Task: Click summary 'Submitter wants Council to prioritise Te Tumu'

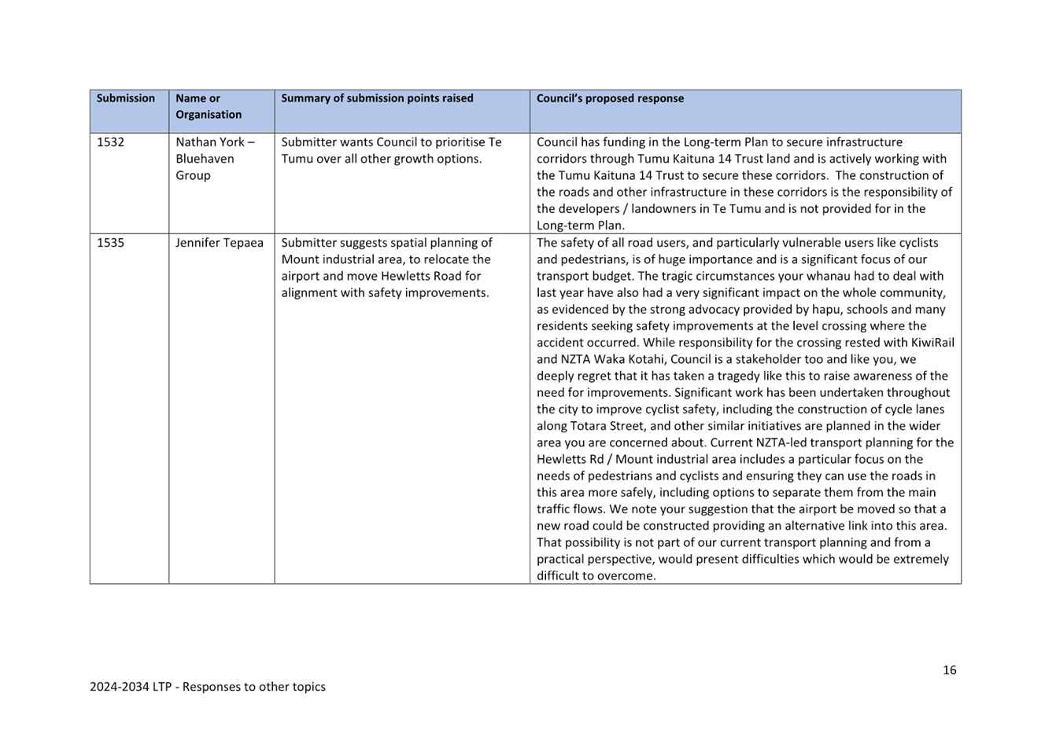Action: coord(391,151)
